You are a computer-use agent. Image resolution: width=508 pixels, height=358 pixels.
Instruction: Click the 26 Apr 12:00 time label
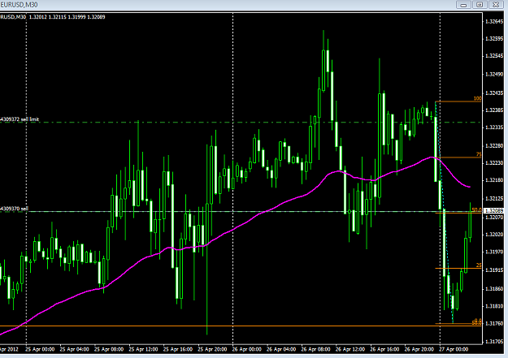click(350, 349)
